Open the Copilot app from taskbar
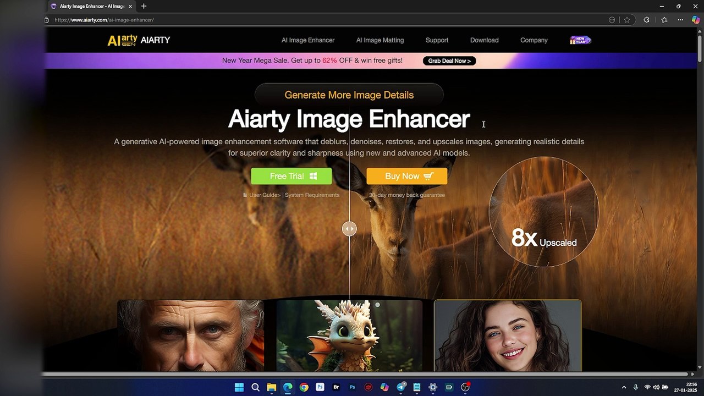This screenshot has height=396, width=704. click(384, 387)
